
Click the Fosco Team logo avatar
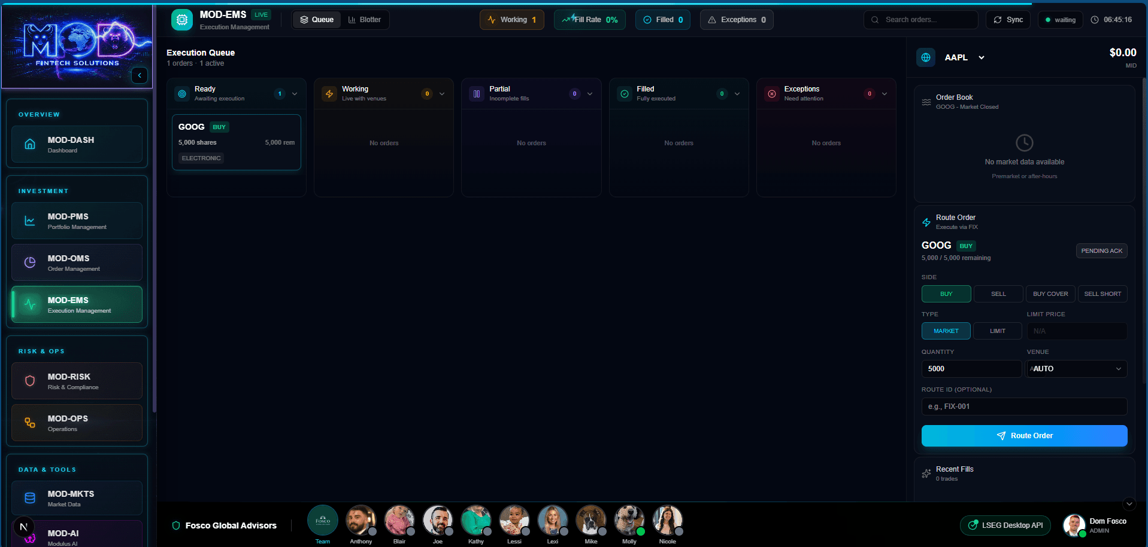(322, 520)
